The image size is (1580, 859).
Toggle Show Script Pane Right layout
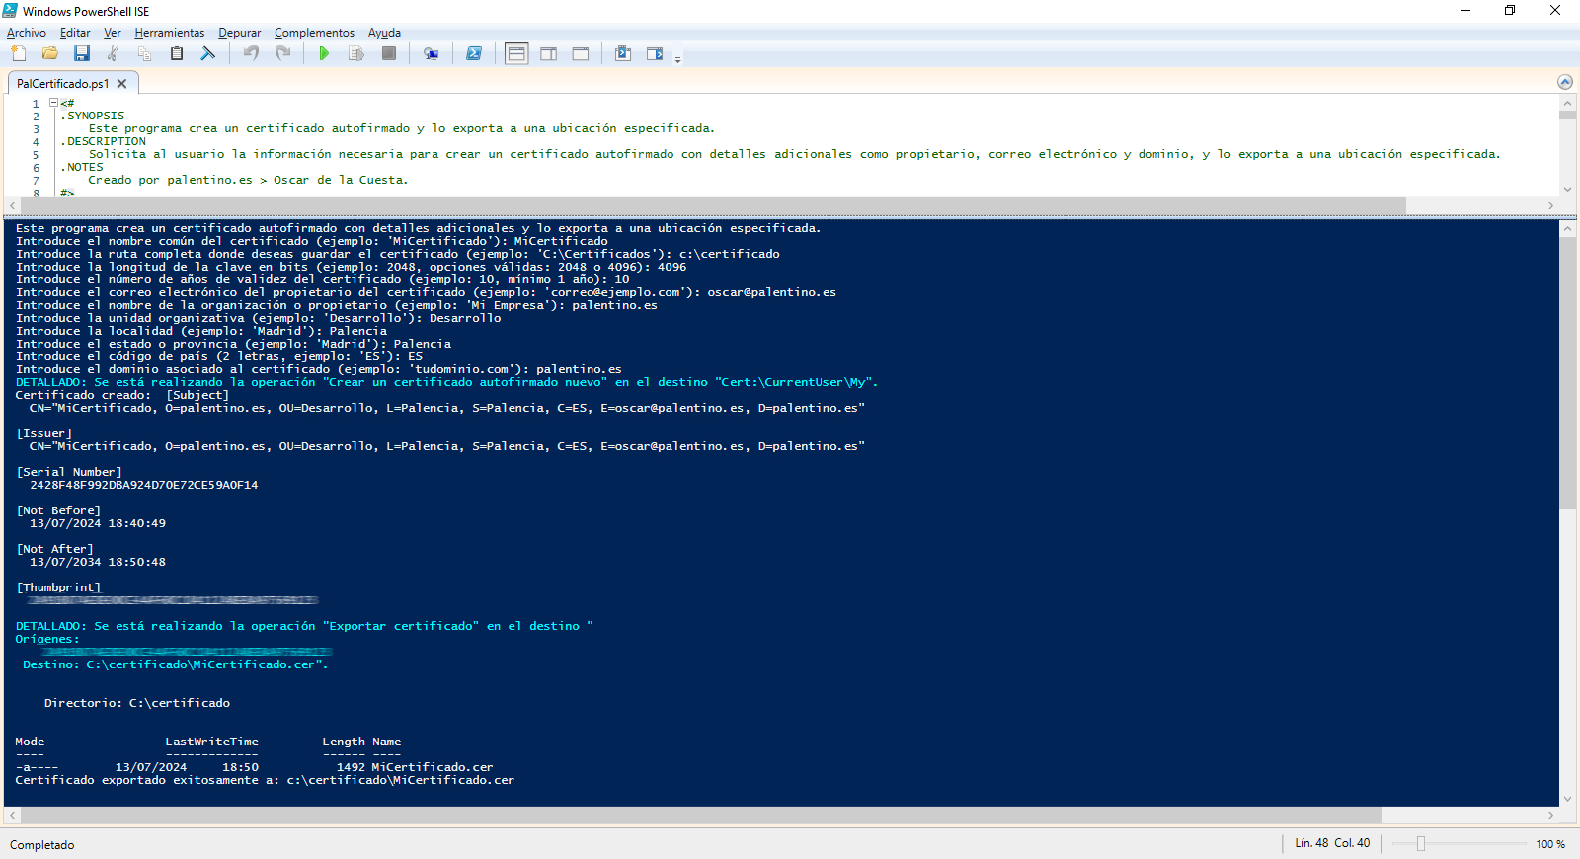click(548, 53)
